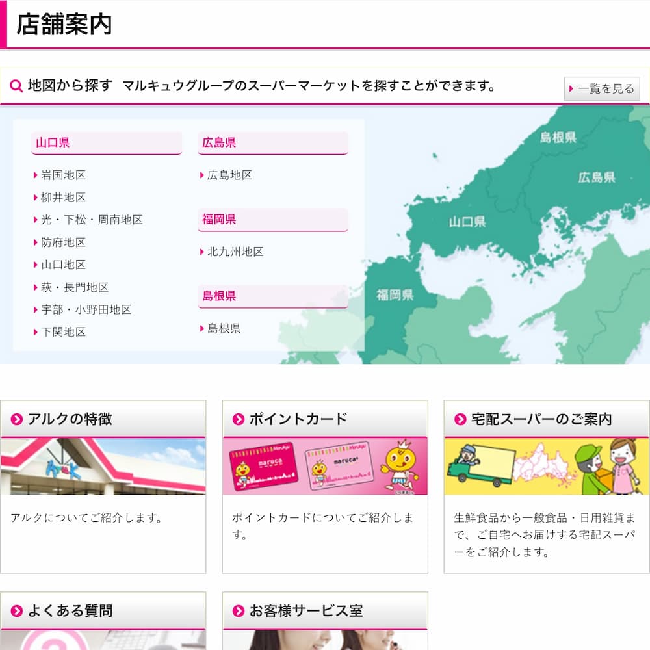
Task: Open the 広島地区 link
Action: tap(229, 175)
